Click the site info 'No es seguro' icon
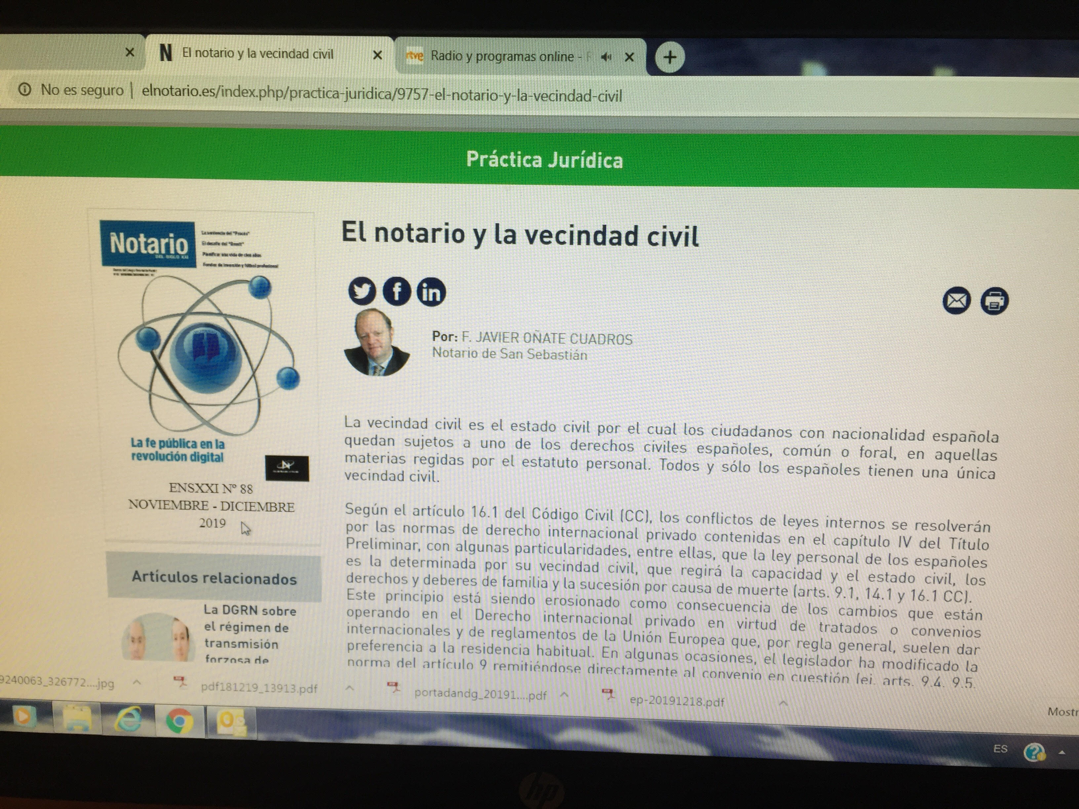Image resolution: width=1079 pixels, height=809 pixels. 25,89
